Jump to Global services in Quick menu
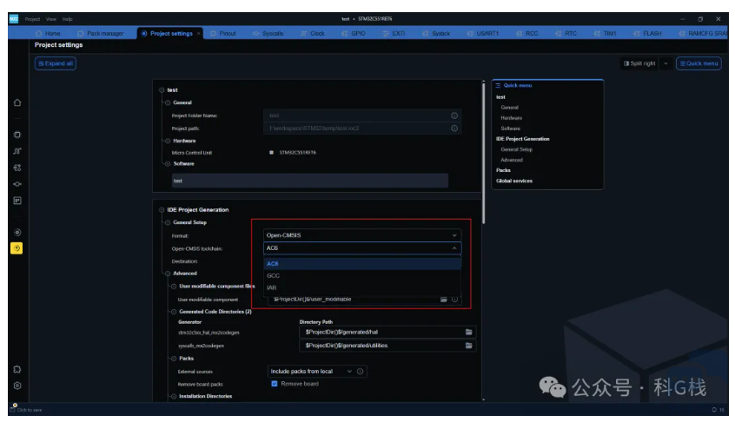 pos(514,181)
